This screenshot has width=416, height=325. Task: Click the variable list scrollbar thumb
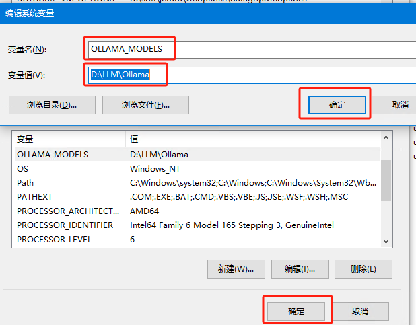click(x=386, y=180)
